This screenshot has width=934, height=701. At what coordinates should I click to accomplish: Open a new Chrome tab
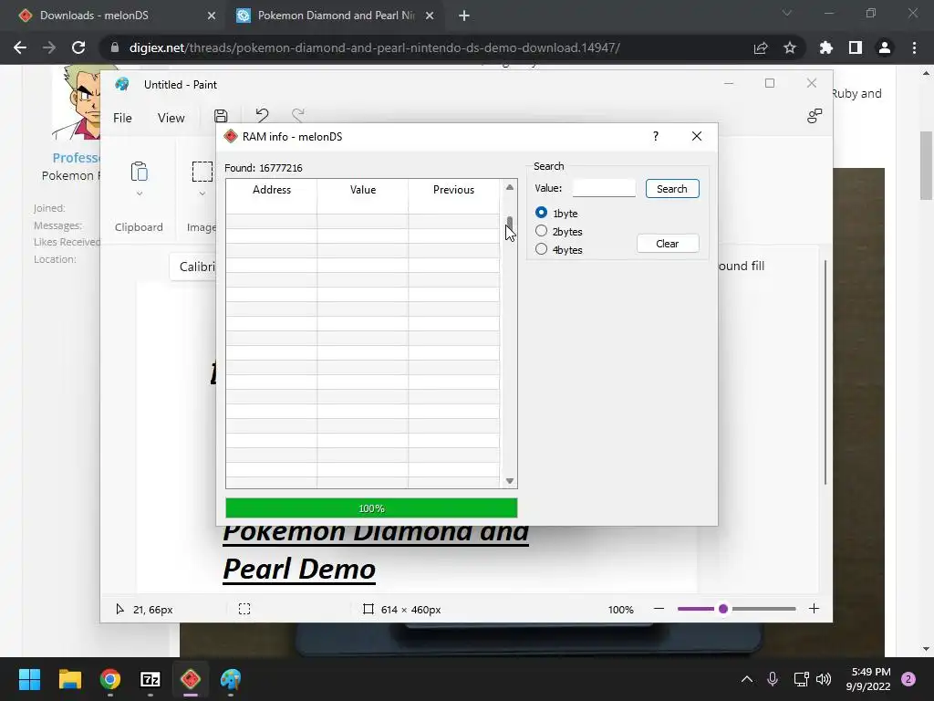point(464,16)
